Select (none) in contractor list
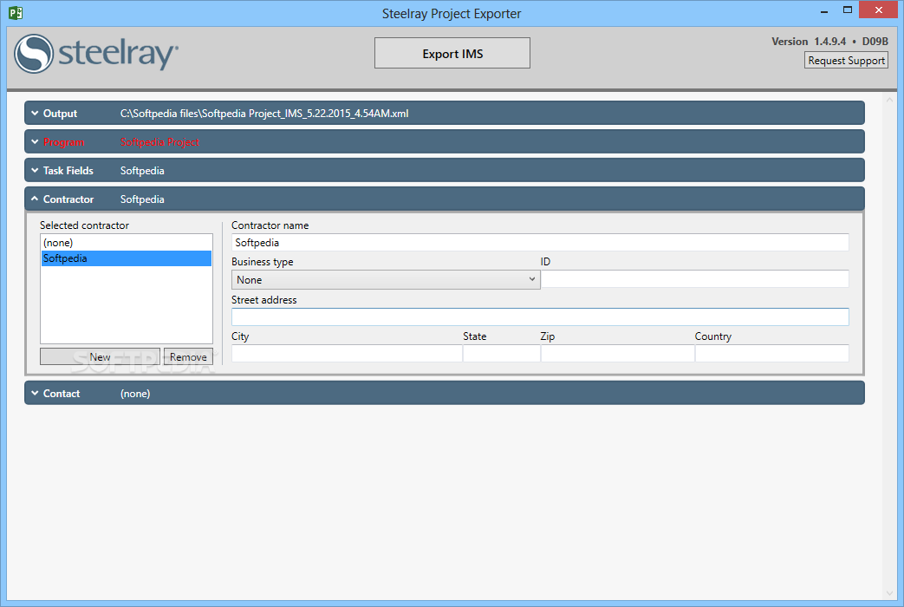Image resolution: width=904 pixels, height=607 pixels. pyautogui.click(x=127, y=242)
